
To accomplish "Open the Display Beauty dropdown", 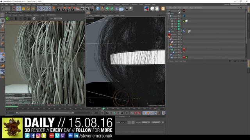I will click(146, 122).
